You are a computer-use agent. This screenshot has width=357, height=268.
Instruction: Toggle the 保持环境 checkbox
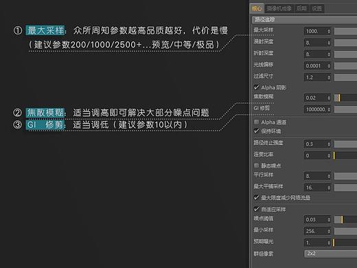256,131
